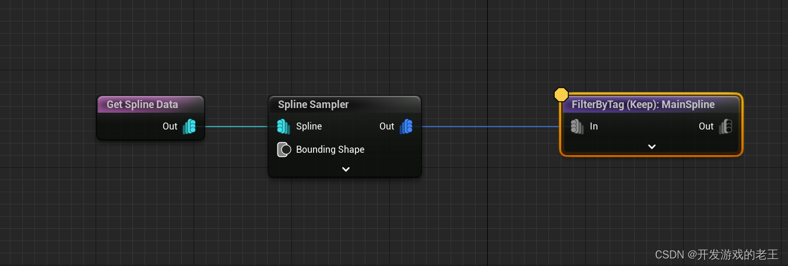
Task: Click the Out pin on Spline Sampler node
Action: coord(406,126)
